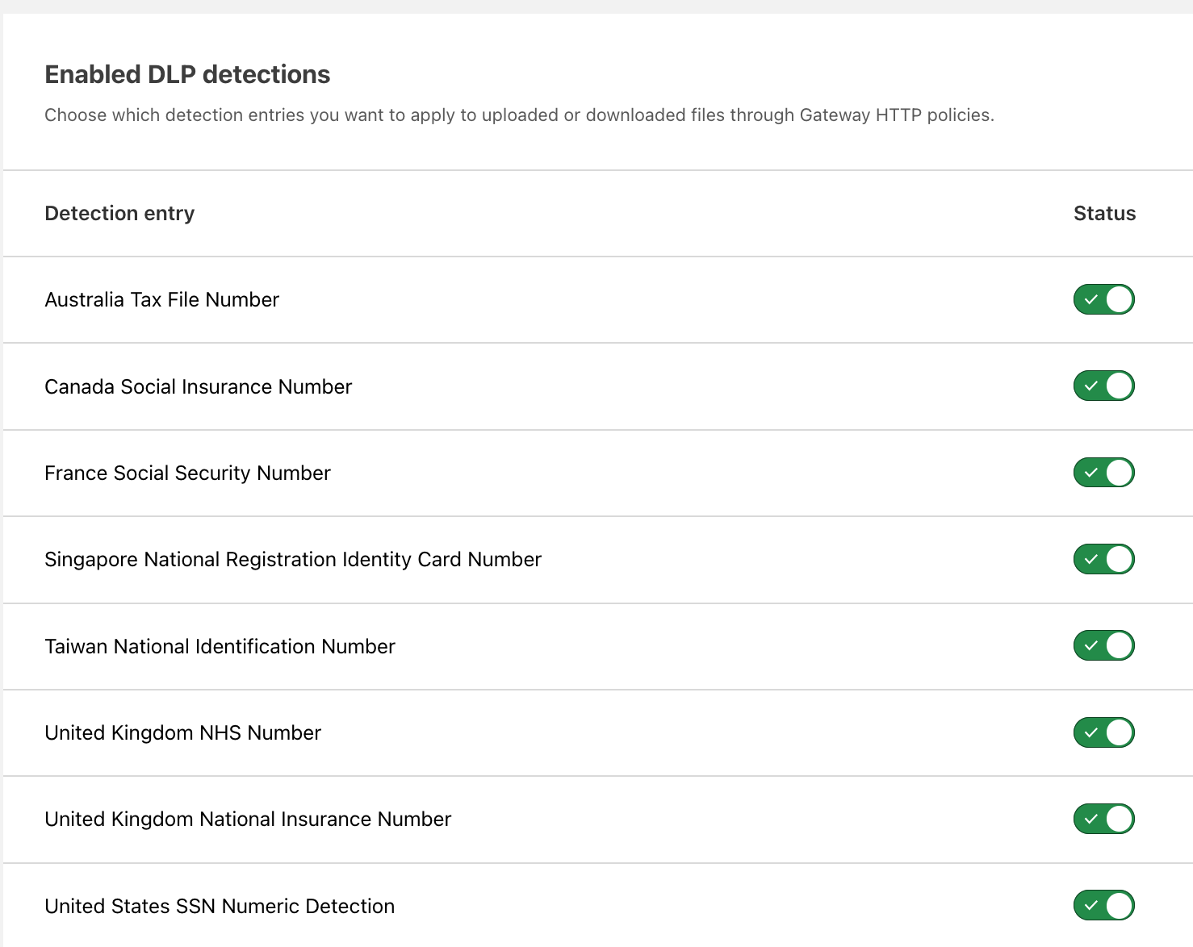Select the Australia Tax File Number entry
Viewport: 1193px width, 947px height.
[161, 299]
